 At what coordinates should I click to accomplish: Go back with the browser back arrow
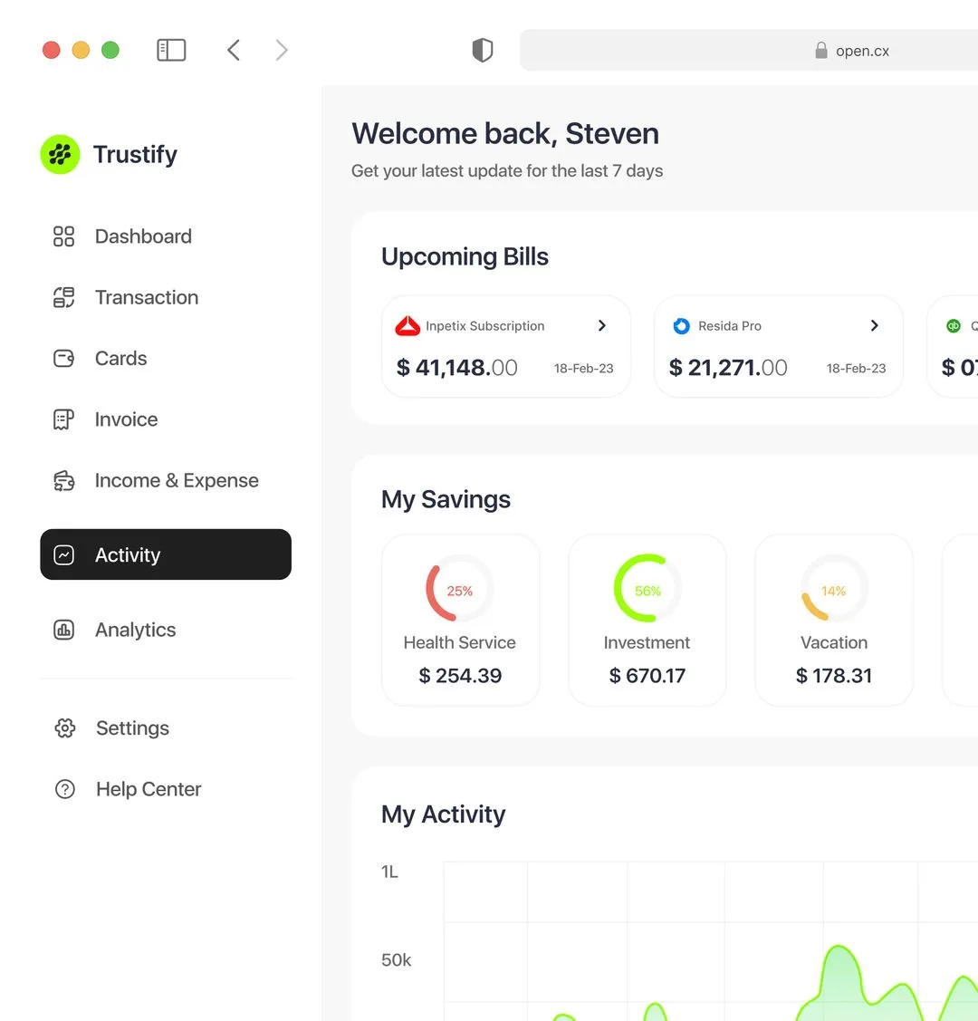tap(234, 50)
